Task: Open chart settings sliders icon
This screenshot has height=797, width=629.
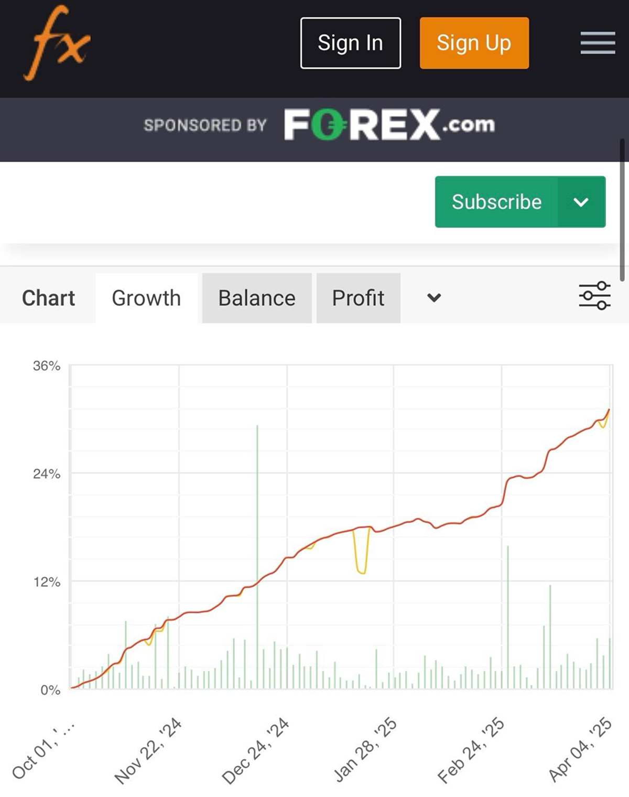Action: coord(595,296)
